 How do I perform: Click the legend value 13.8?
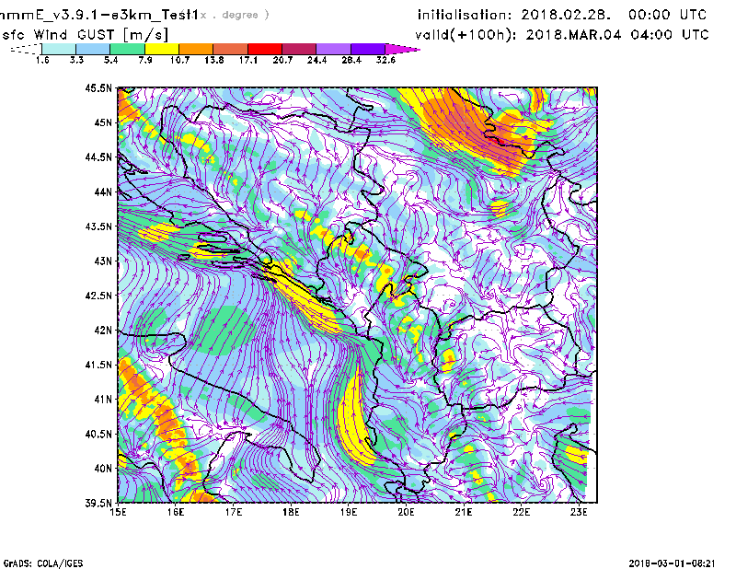tap(214, 60)
